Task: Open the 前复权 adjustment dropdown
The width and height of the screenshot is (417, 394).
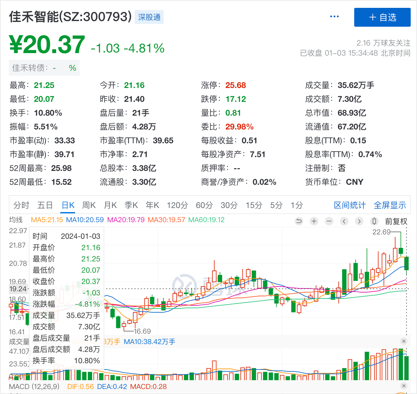Action: [x=396, y=222]
